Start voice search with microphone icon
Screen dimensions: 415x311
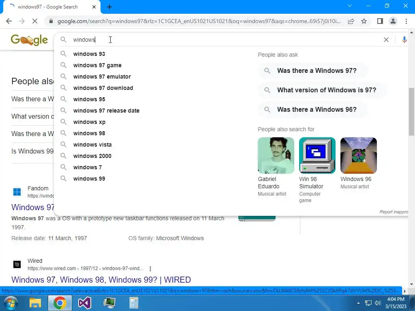click(404, 40)
